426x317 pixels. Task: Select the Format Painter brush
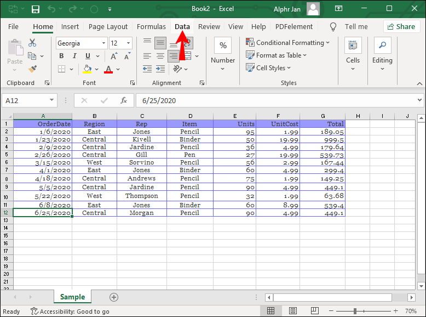[32, 69]
